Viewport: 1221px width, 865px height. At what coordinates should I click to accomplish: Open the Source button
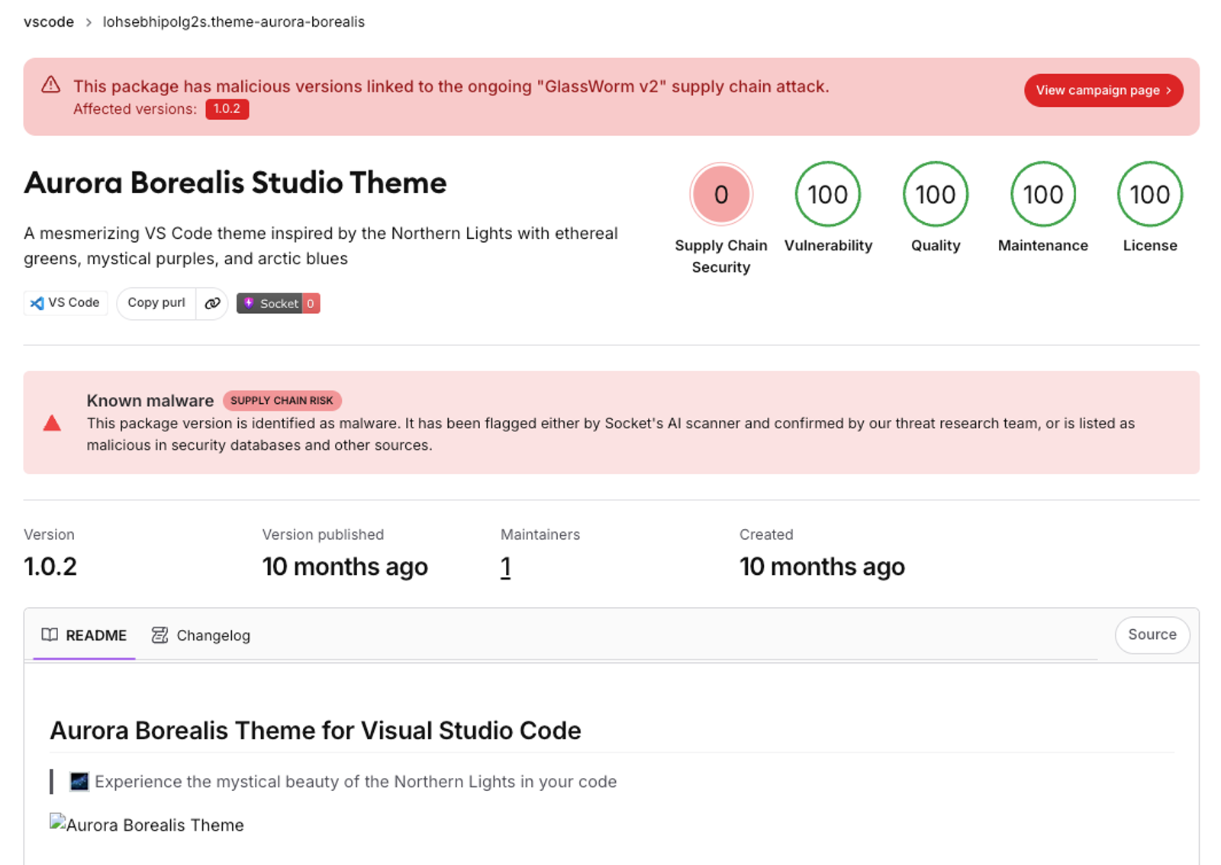pyautogui.click(x=1152, y=634)
